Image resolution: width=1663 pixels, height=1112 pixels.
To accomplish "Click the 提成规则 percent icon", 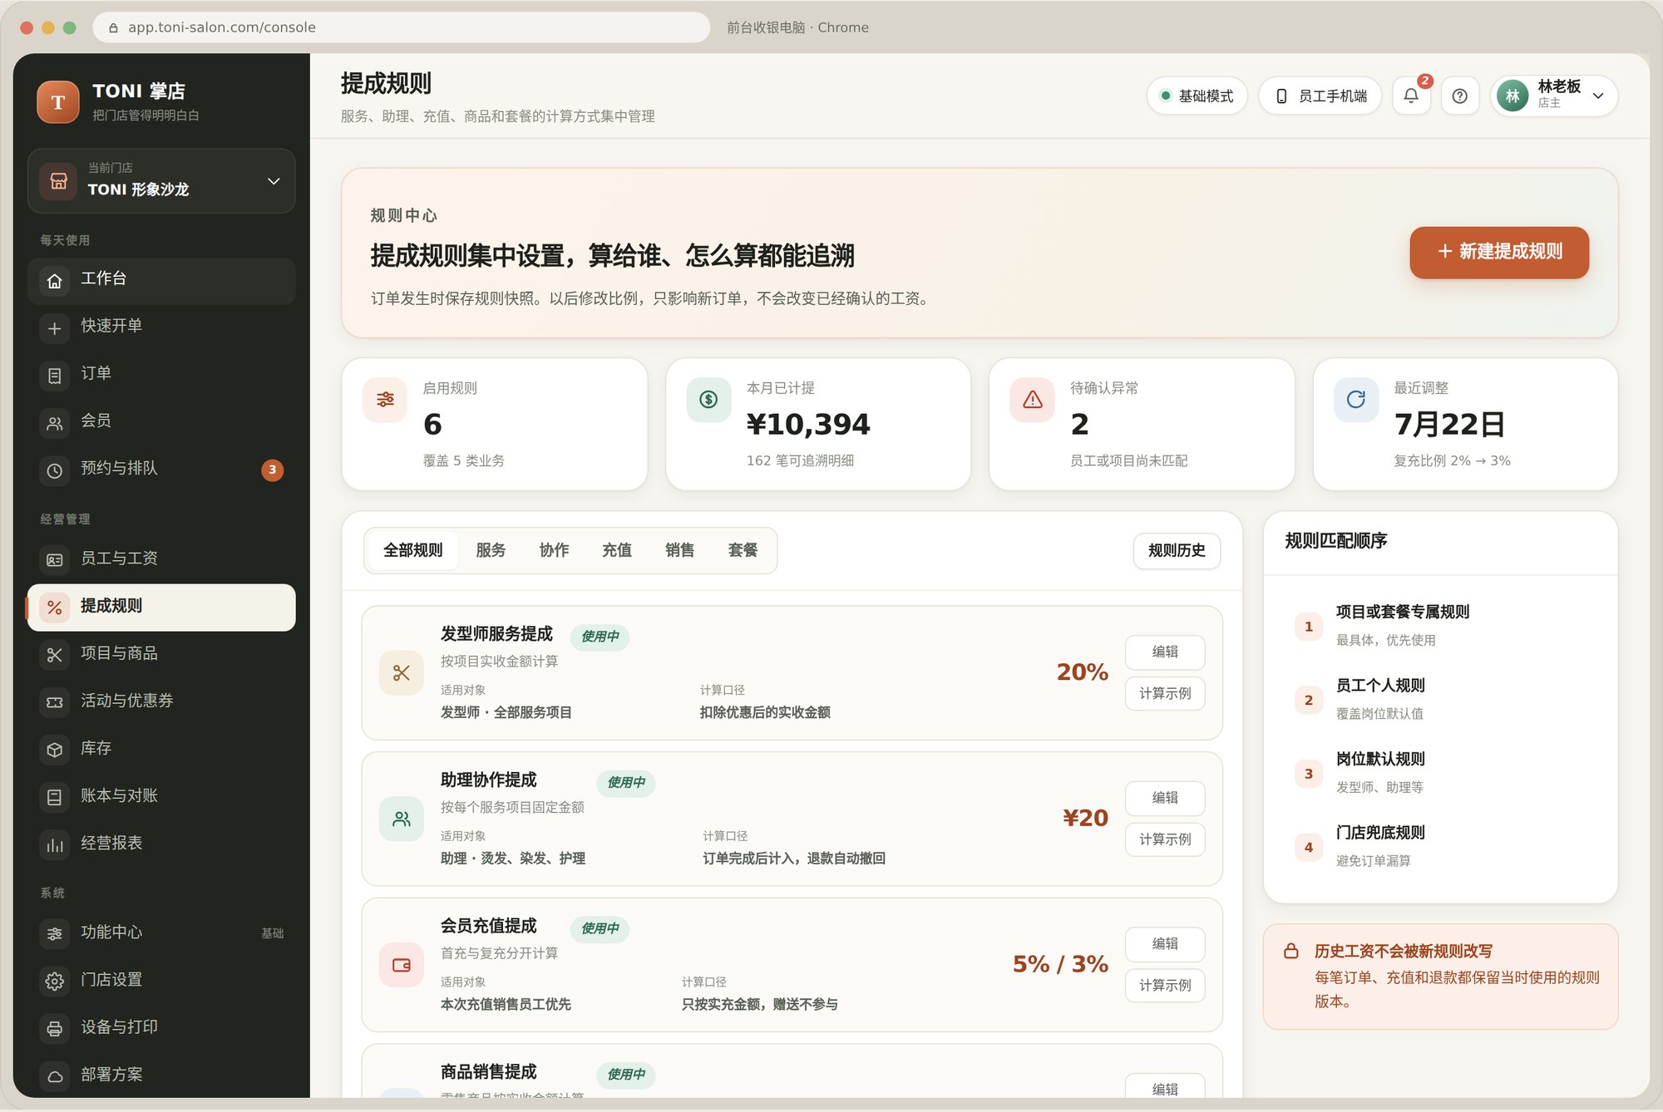I will tap(55, 608).
